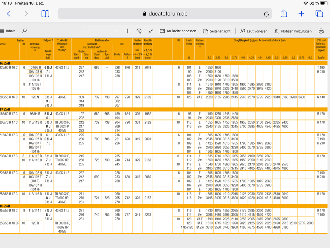Reload the page with the refresh icon
This screenshot has width=330, height=248.
click(266, 14)
